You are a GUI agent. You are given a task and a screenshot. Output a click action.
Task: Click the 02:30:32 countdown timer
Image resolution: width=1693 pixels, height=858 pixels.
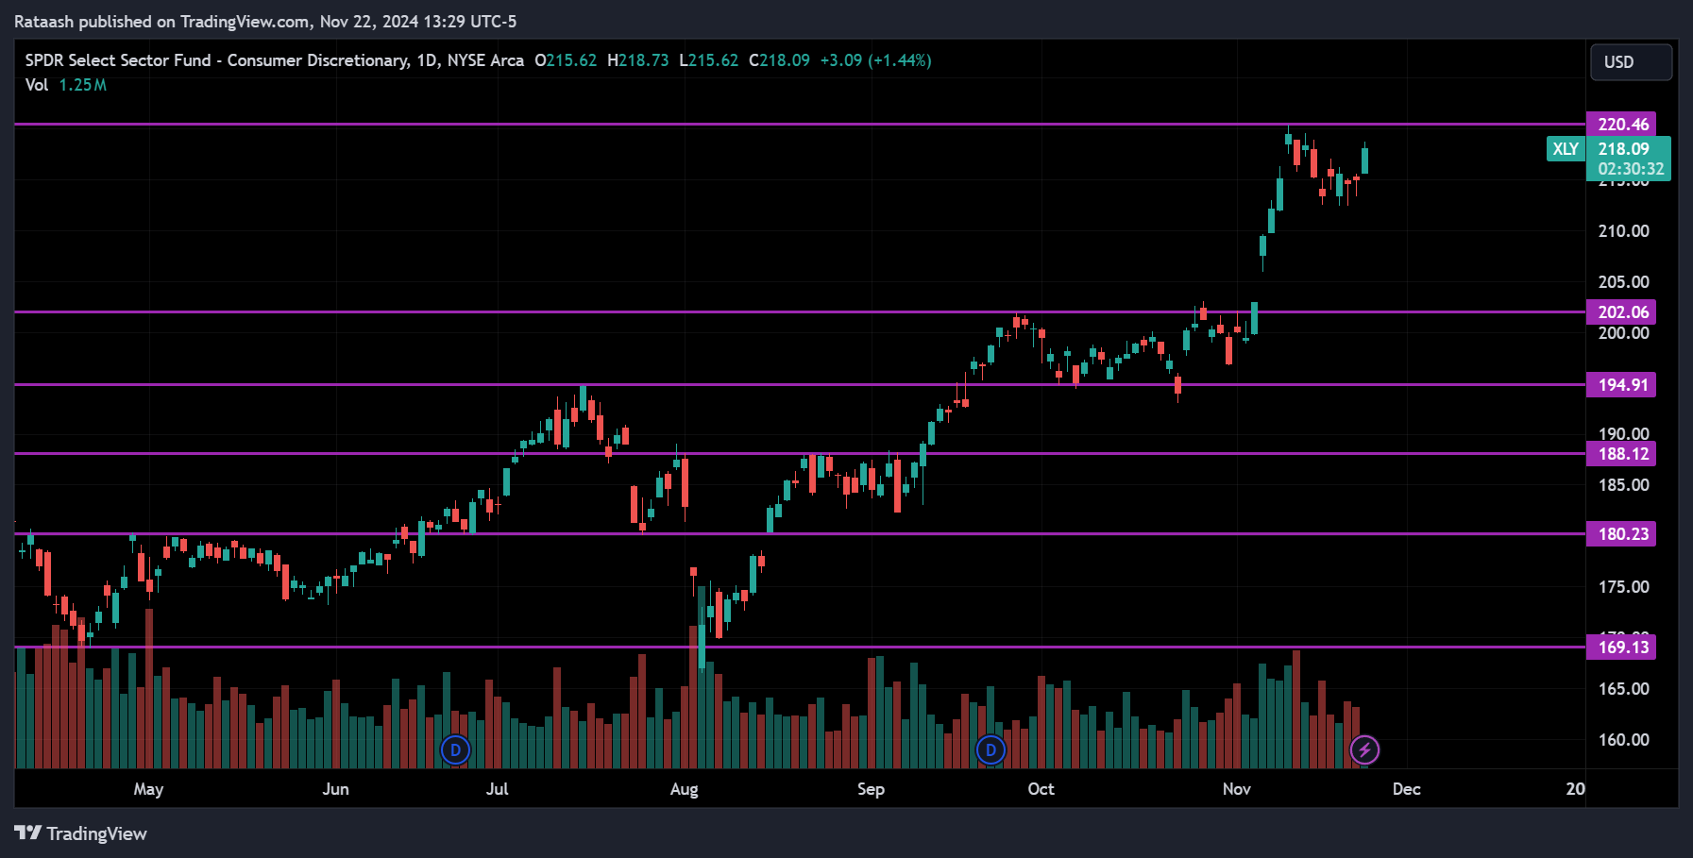point(1631,169)
